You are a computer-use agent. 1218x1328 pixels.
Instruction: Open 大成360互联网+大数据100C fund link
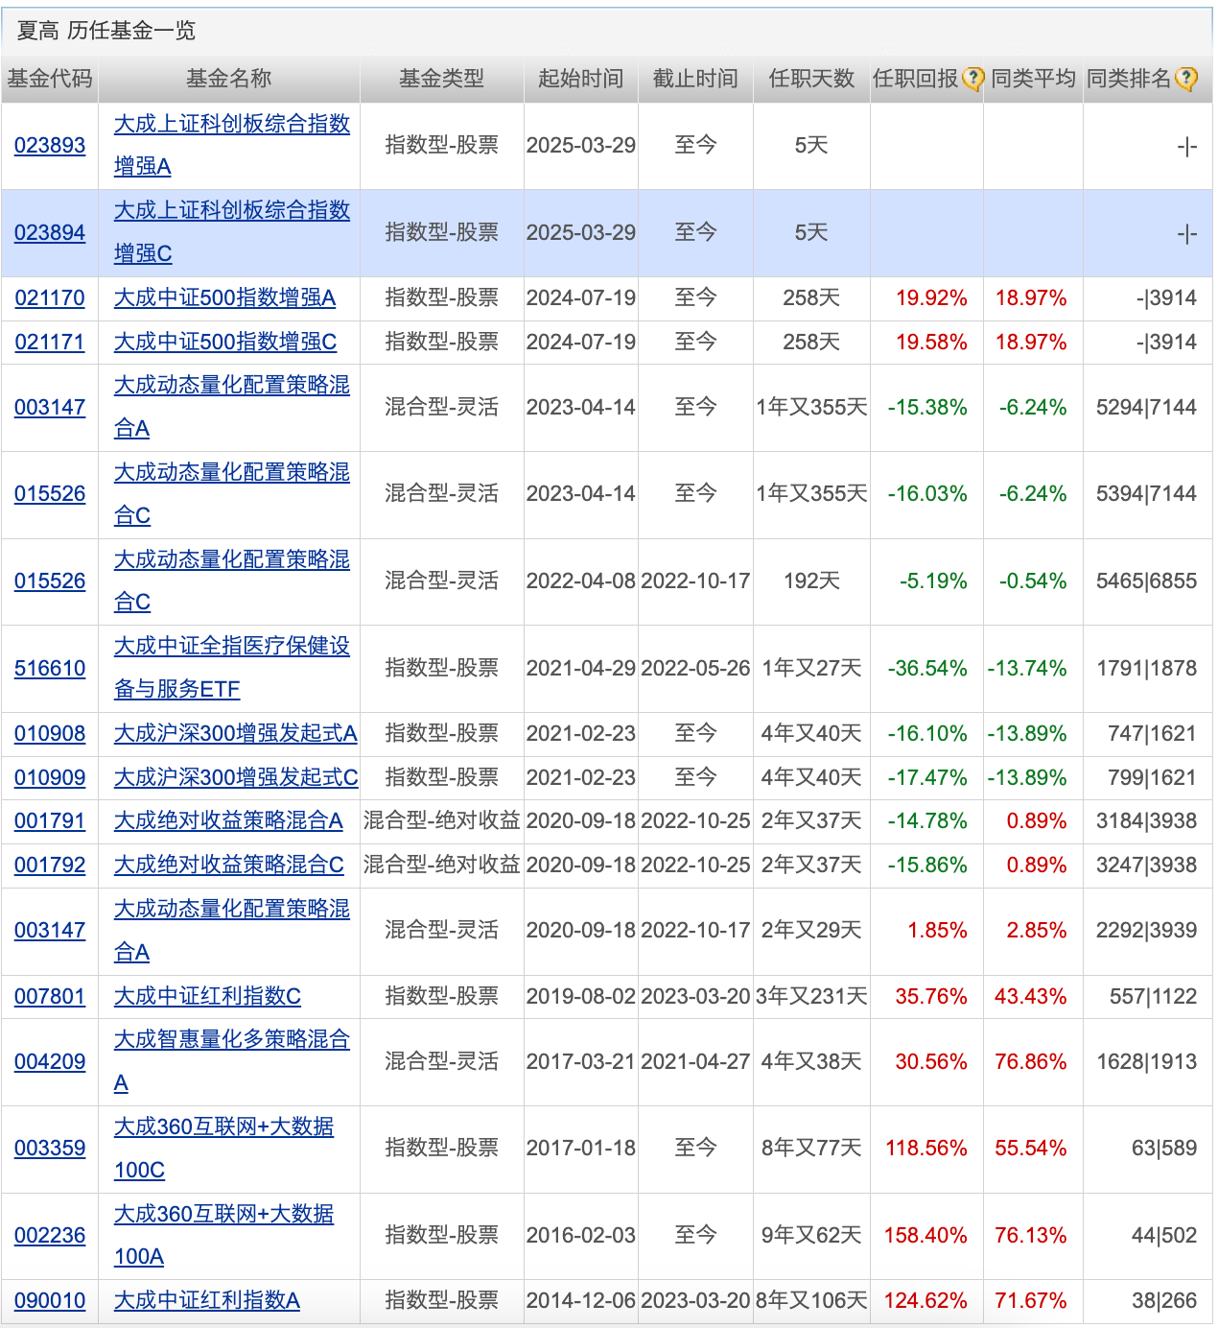tap(224, 1149)
